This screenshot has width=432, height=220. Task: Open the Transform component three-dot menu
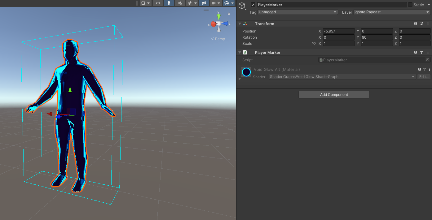428,24
